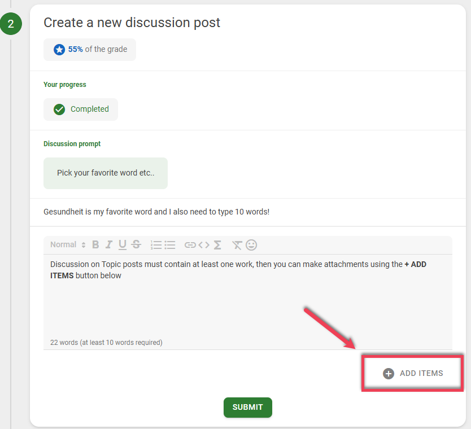Image resolution: width=471 pixels, height=429 pixels.
Task: Apply strikethrough formatting
Action: point(136,244)
